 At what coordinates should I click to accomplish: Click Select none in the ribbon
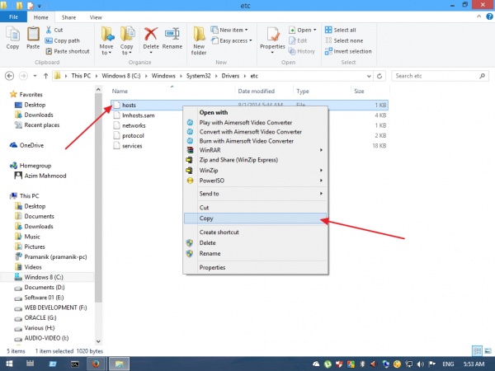coord(344,40)
